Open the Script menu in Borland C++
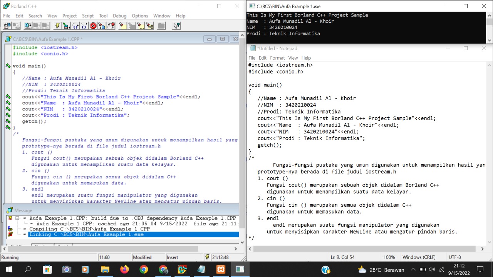Screen dimensions: 493x277 coord(88,16)
